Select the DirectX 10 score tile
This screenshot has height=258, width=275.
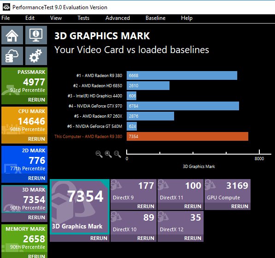pyautogui.click(x=134, y=223)
